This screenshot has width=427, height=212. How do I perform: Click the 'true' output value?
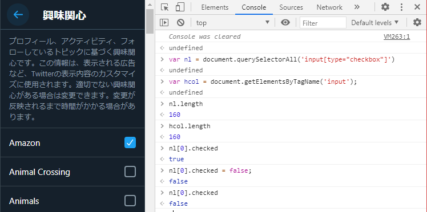pyautogui.click(x=176, y=159)
